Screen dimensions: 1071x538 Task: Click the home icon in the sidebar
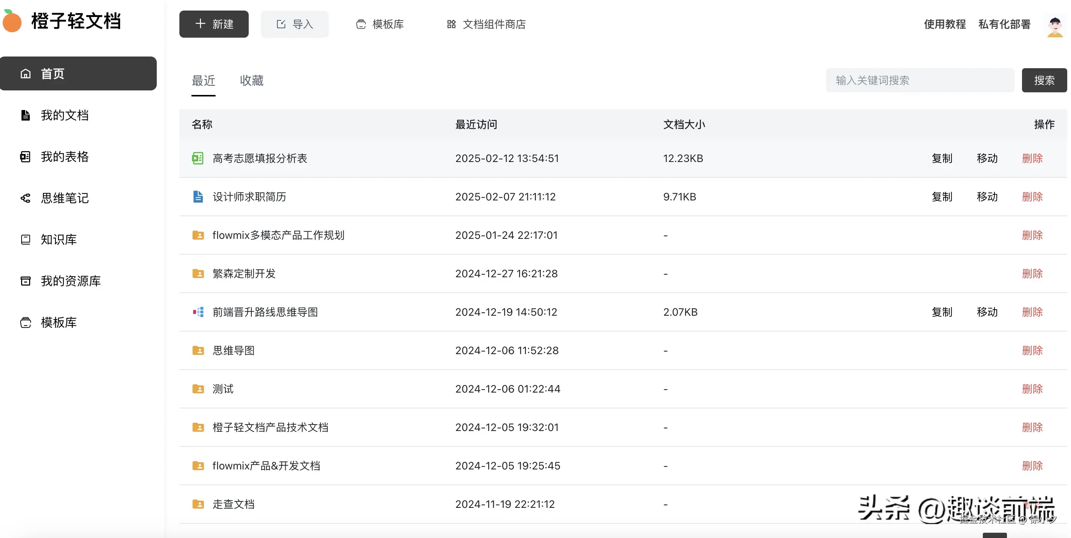[x=26, y=73]
